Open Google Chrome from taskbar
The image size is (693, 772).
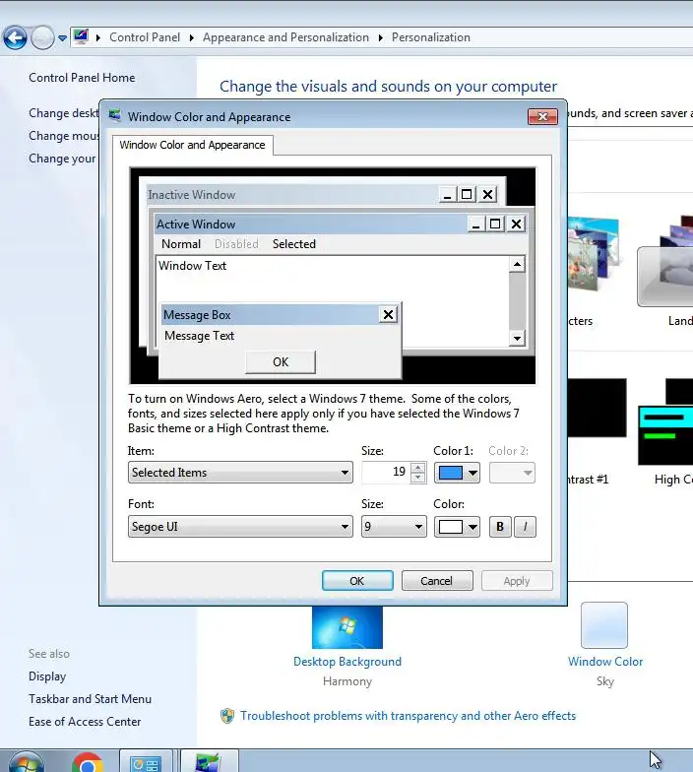[x=87, y=761]
